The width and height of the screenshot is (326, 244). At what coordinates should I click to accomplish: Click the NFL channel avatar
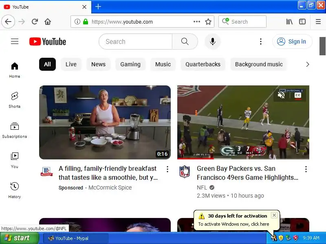[185, 171]
